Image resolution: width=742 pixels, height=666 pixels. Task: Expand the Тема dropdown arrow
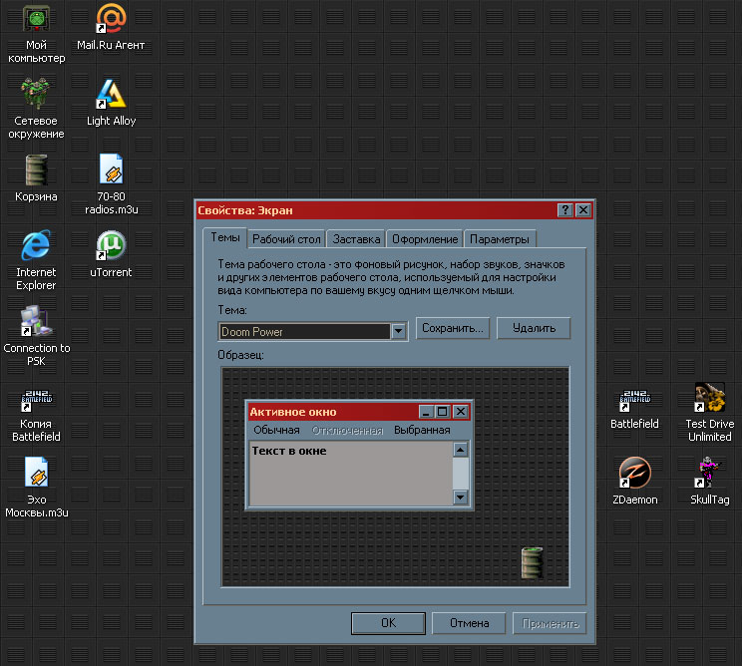tap(399, 331)
